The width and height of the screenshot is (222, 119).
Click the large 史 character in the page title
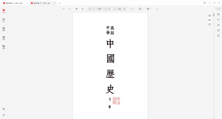pyautogui.click(x=110, y=89)
